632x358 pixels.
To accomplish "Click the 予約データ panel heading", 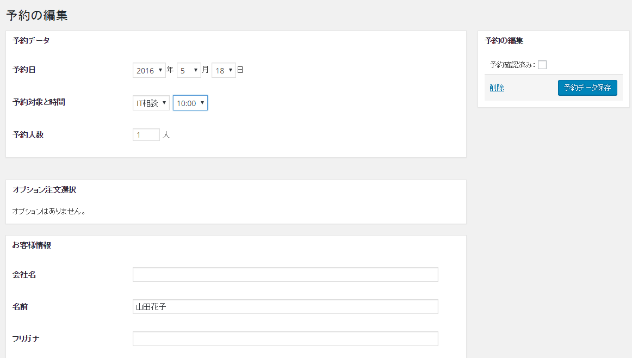I will click(31, 40).
